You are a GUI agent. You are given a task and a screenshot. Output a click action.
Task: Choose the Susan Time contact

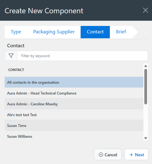[74, 125]
